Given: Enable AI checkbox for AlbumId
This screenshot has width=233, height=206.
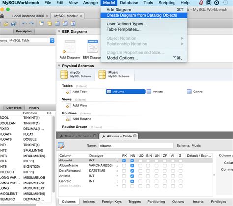Looking at the screenshot, I should [x=173, y=160].
